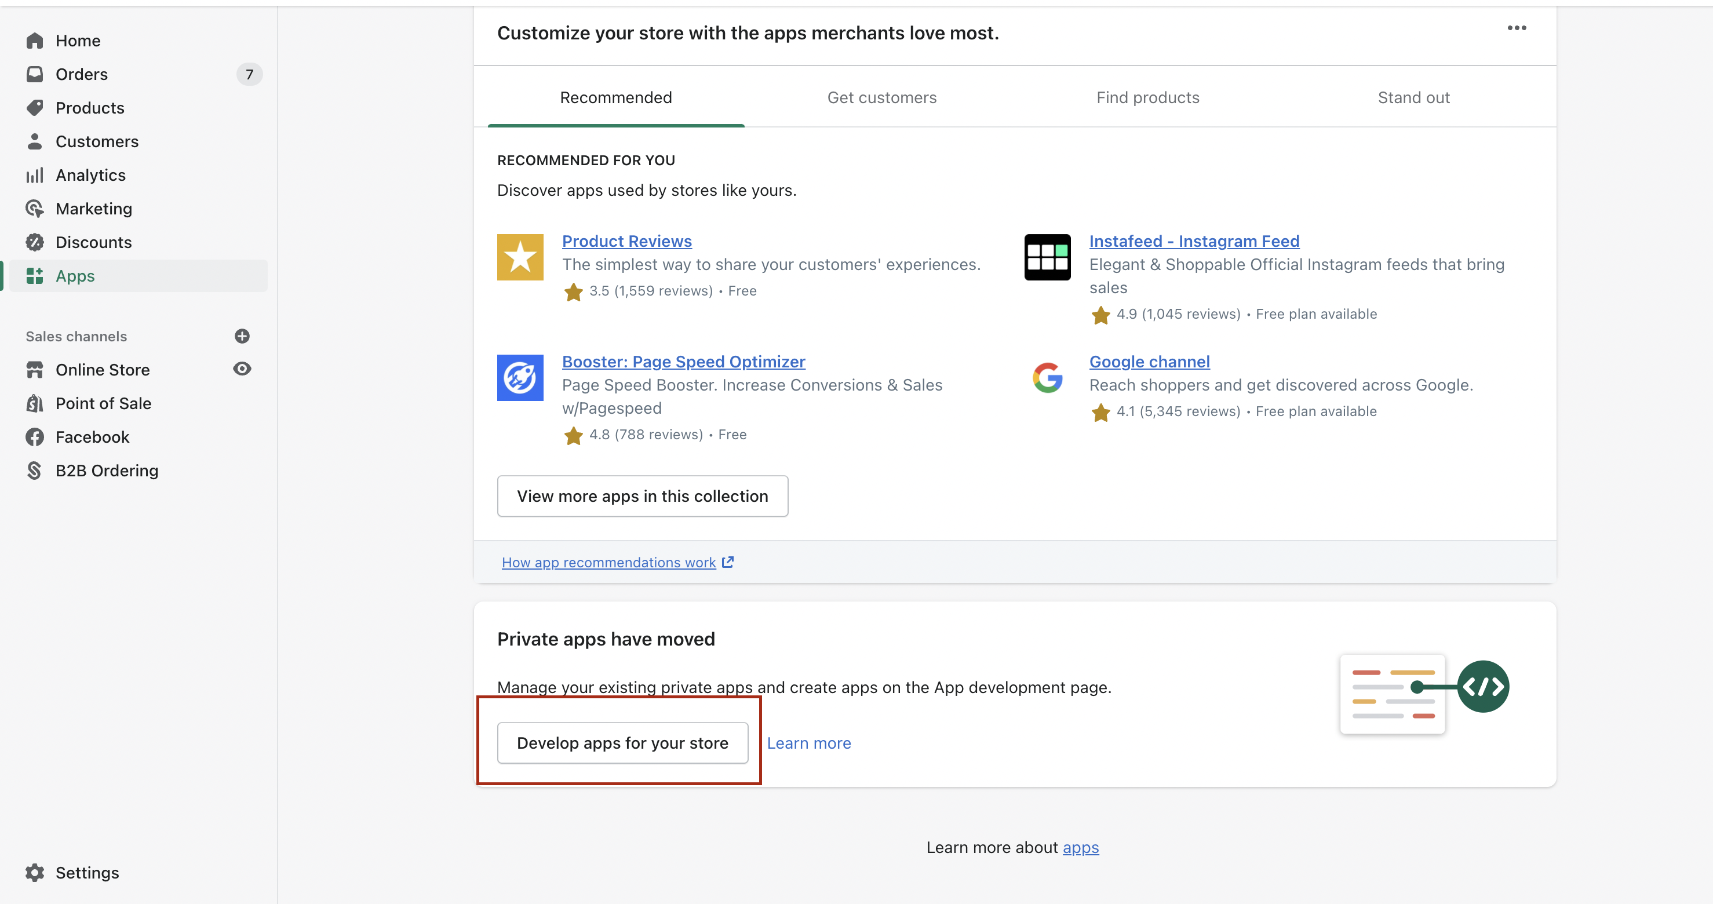Screen dimensions: 1713x904
Task: Add a sales channel with plus icon
Action: pyautogui.click(x=242, y=336)
